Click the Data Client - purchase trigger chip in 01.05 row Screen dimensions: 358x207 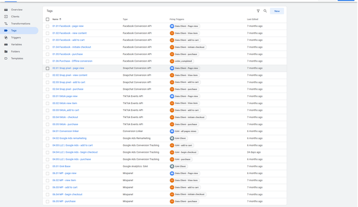point(185,54)
